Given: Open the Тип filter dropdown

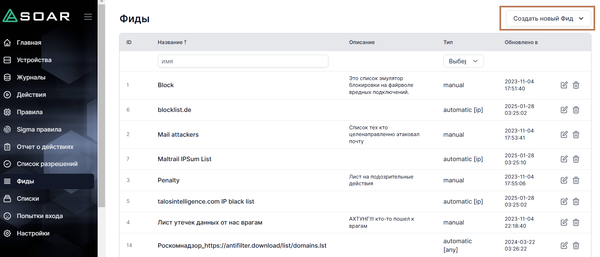Looking at the screenshot, I should pos(463,61).
